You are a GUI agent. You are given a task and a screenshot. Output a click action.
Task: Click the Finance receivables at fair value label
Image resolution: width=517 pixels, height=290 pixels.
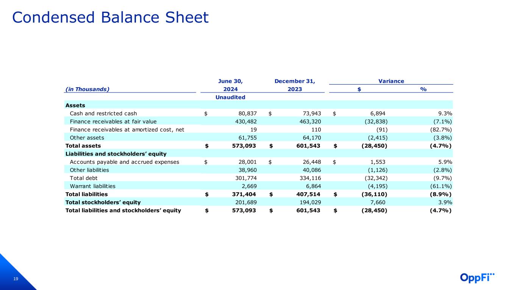click(113, 122)
